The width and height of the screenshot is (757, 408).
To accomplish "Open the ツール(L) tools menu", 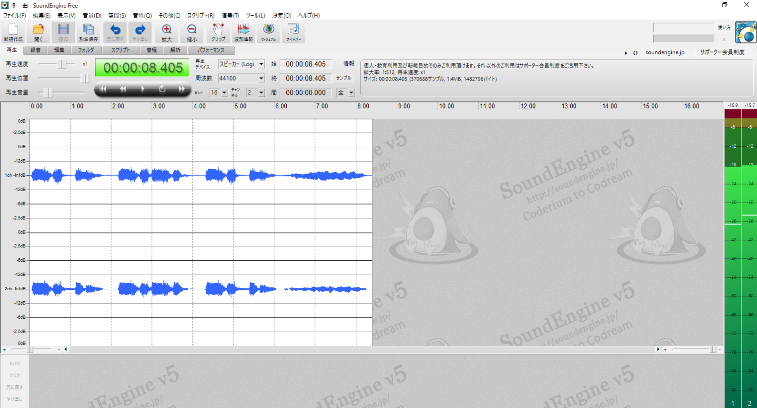I will click(255, 16).
